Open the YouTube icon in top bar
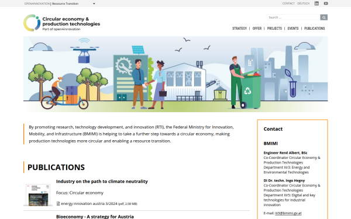The width and height of the screenshot is (351, 219). (326, 4)
